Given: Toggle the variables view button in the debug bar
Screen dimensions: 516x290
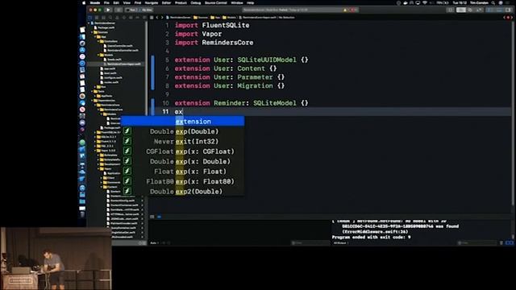Looking at the screenshot, I should coord(507,242).
